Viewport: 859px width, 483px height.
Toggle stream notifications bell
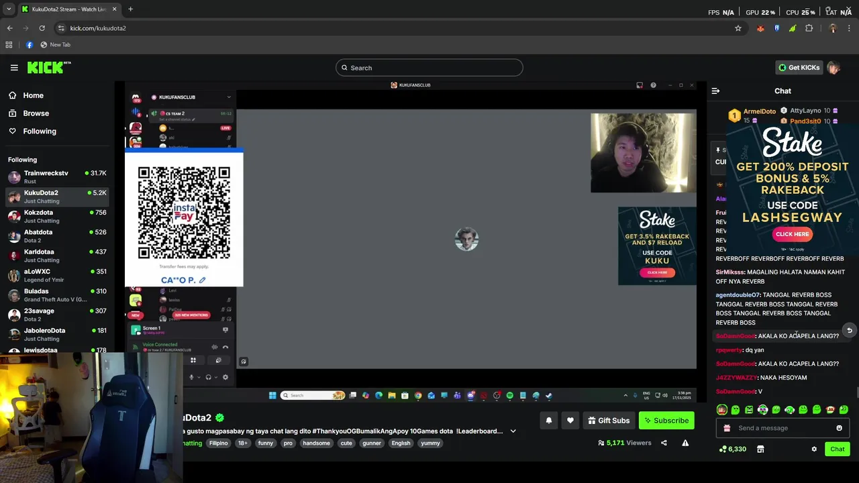(548, 421)
